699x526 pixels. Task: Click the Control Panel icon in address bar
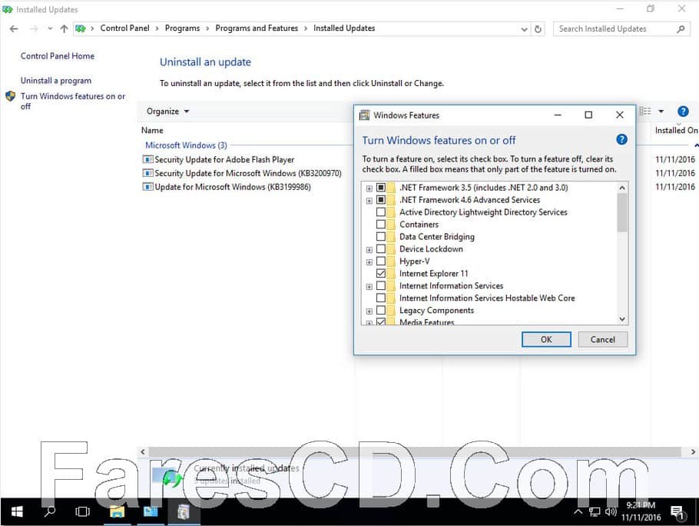point(80,28)
